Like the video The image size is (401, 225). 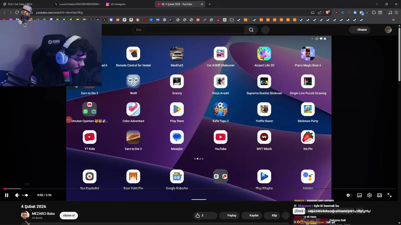(x=200, y=215)
